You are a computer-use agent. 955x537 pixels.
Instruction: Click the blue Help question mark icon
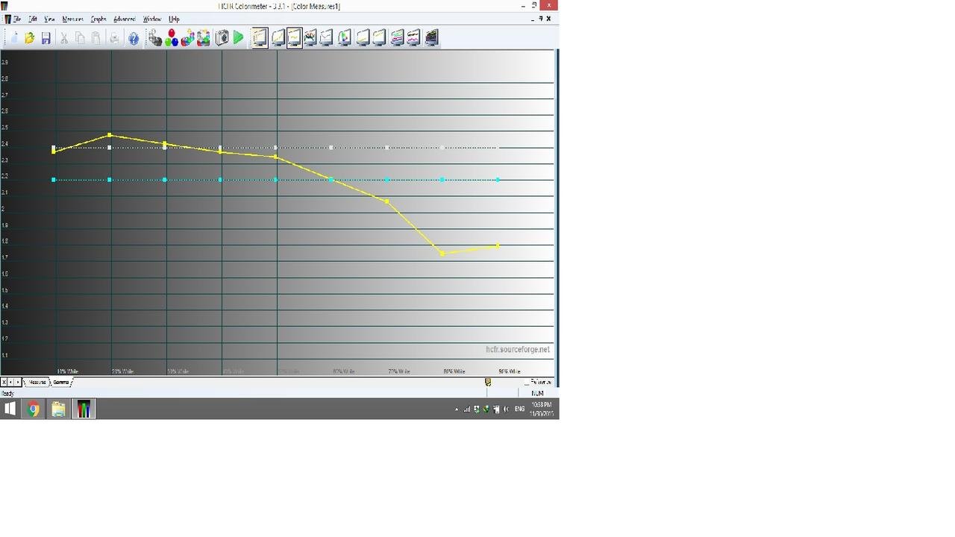pos(134,38)
